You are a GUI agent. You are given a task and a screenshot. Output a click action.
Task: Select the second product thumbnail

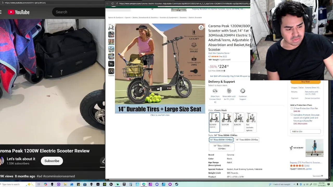tap(111, 35)
